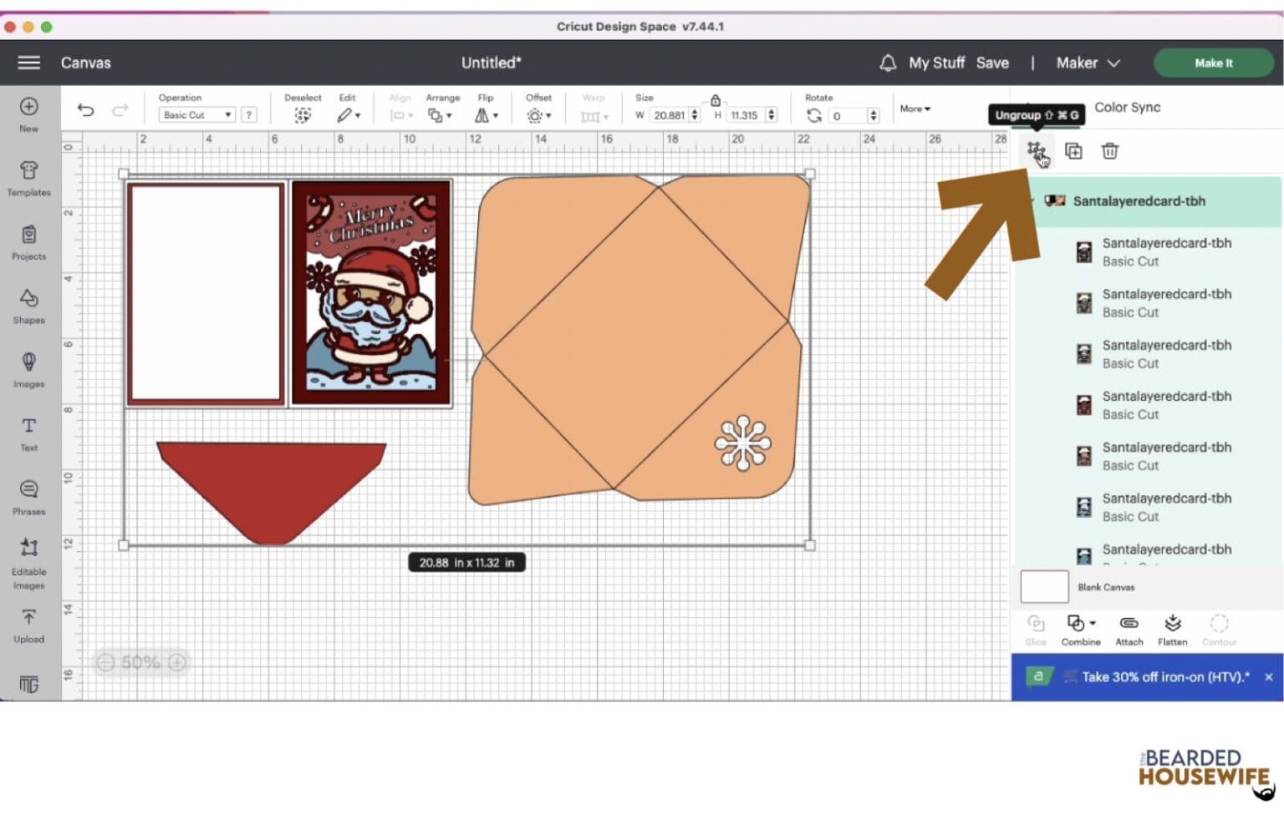Click the green Make It button
The width and height of the screenshot is (1284, 815).
coord(1214,63)
